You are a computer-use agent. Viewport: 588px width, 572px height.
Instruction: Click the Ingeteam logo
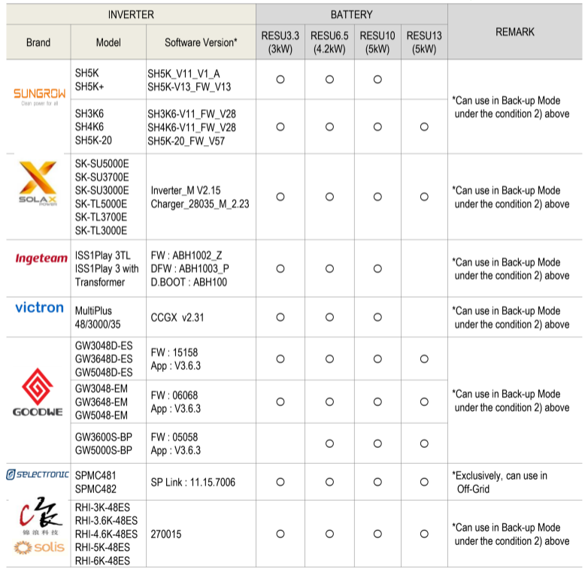tap(41, 258)
